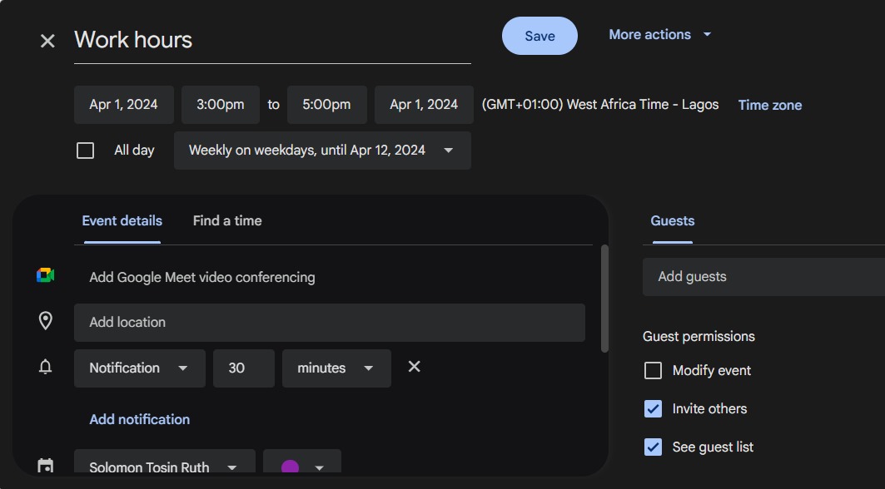Click the location pin icon

(x=46, y=320)
